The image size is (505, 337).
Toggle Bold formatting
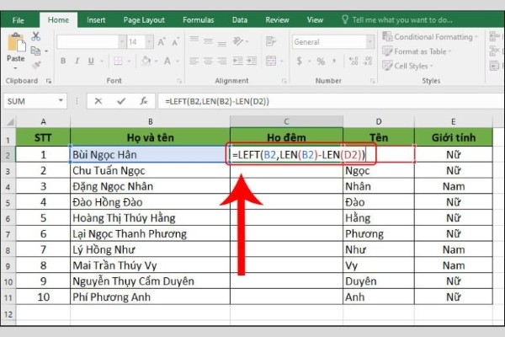point(62,62)
